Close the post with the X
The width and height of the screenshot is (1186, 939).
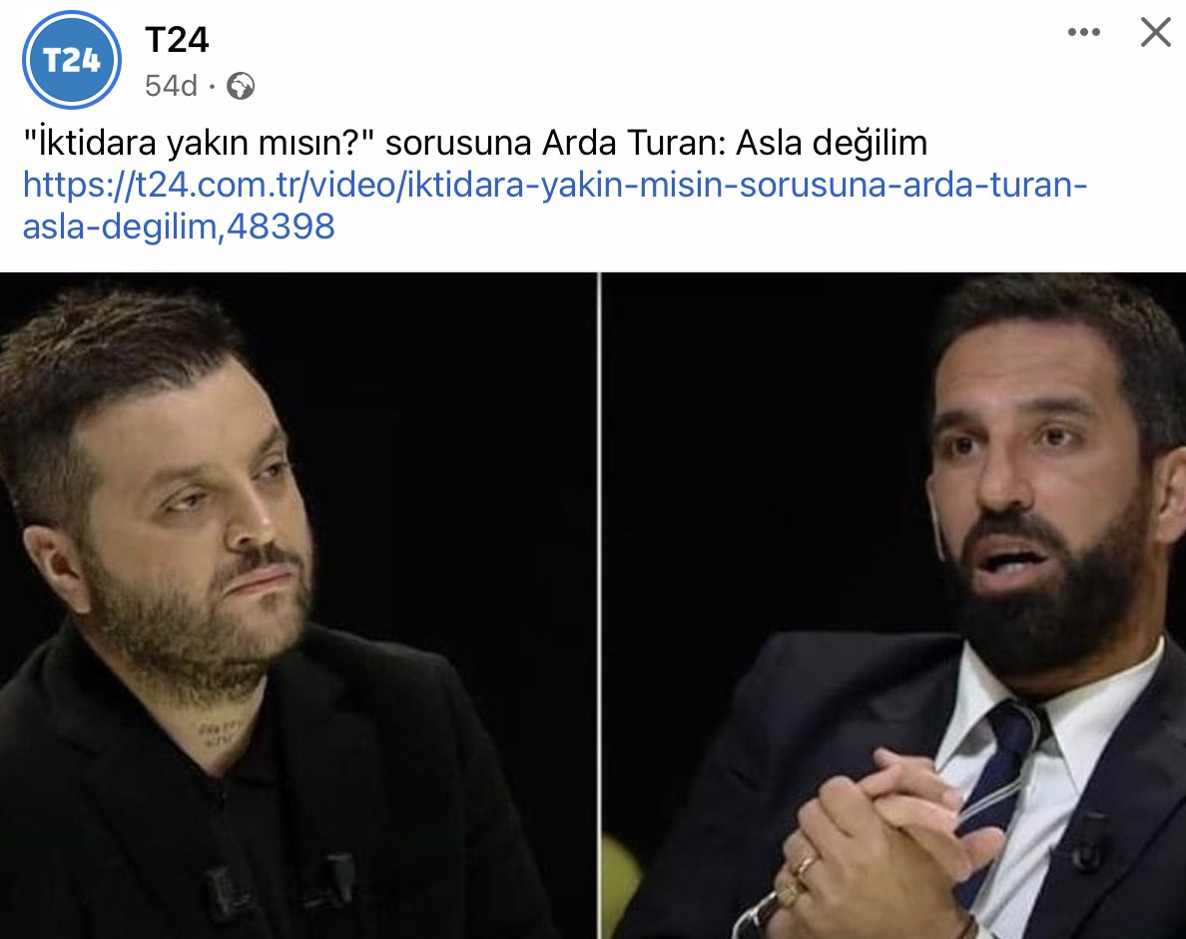pyautogui.click(x=1156, y=33)
